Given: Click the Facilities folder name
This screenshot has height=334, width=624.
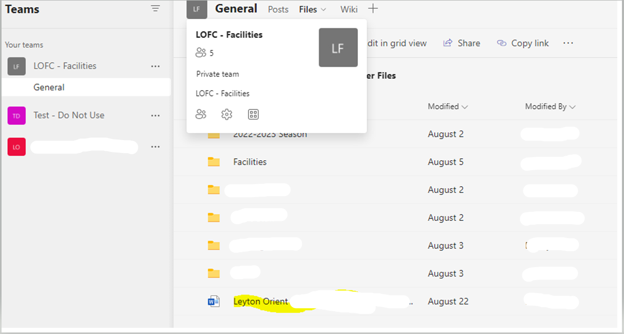Looking at the screenshot, I should coord(250,162).
